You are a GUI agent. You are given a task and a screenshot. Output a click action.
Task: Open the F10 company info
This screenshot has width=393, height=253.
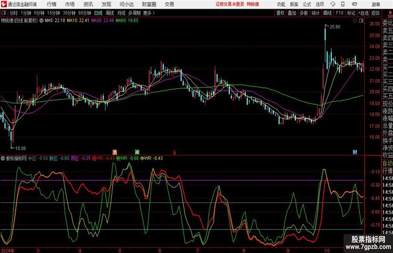click(x=339, y=13)
